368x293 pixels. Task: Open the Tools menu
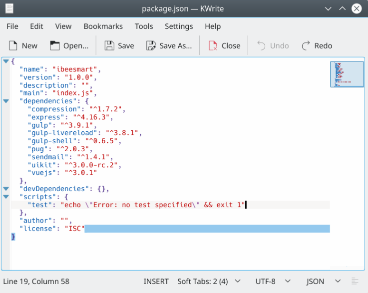(144, 26)
